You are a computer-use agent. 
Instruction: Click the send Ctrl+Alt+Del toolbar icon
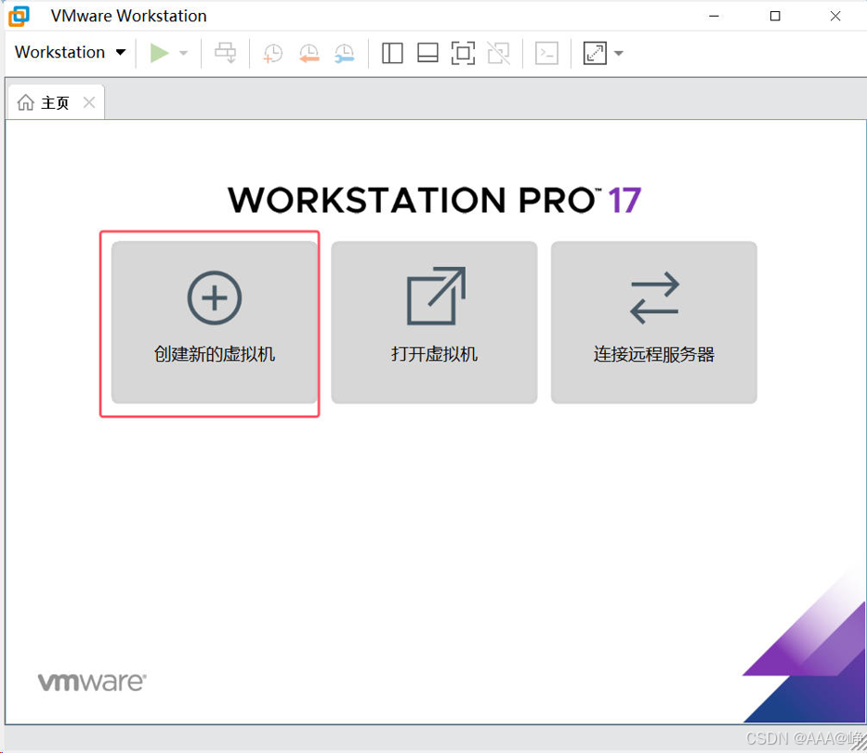pos(225,53)
